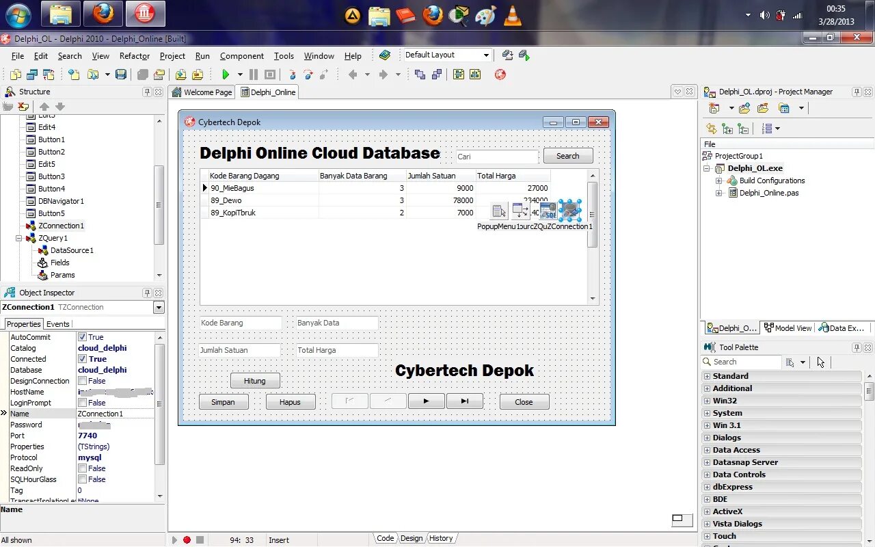The image size is (875, 547).
Task: Expand Build Configurations node in Project Manager
Action: [x=719, y=181]
